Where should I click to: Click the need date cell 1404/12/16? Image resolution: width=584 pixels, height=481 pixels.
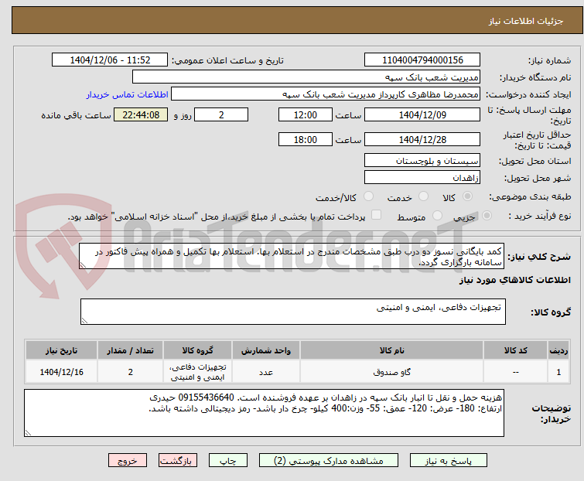tap(61, 371)
